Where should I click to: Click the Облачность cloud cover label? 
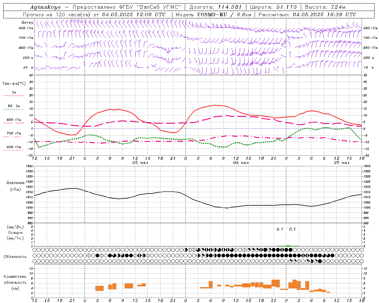tap(15, 257)
